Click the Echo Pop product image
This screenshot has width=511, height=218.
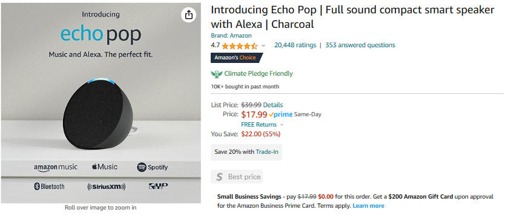pyautogui.click(x=101, y=103)
